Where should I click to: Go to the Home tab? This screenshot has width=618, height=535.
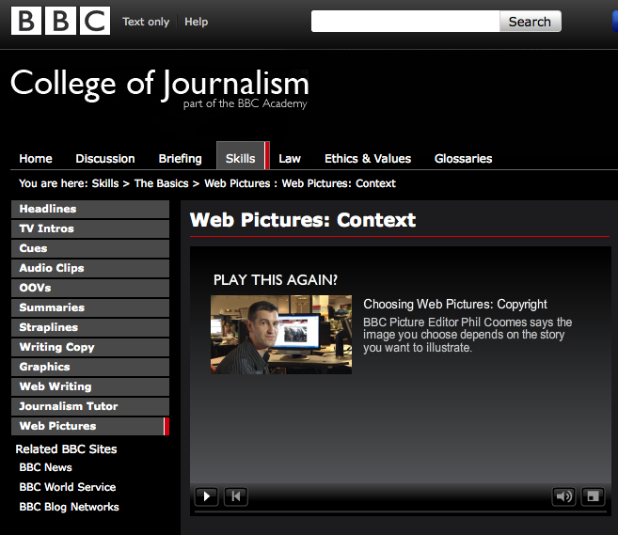[36, 159]
